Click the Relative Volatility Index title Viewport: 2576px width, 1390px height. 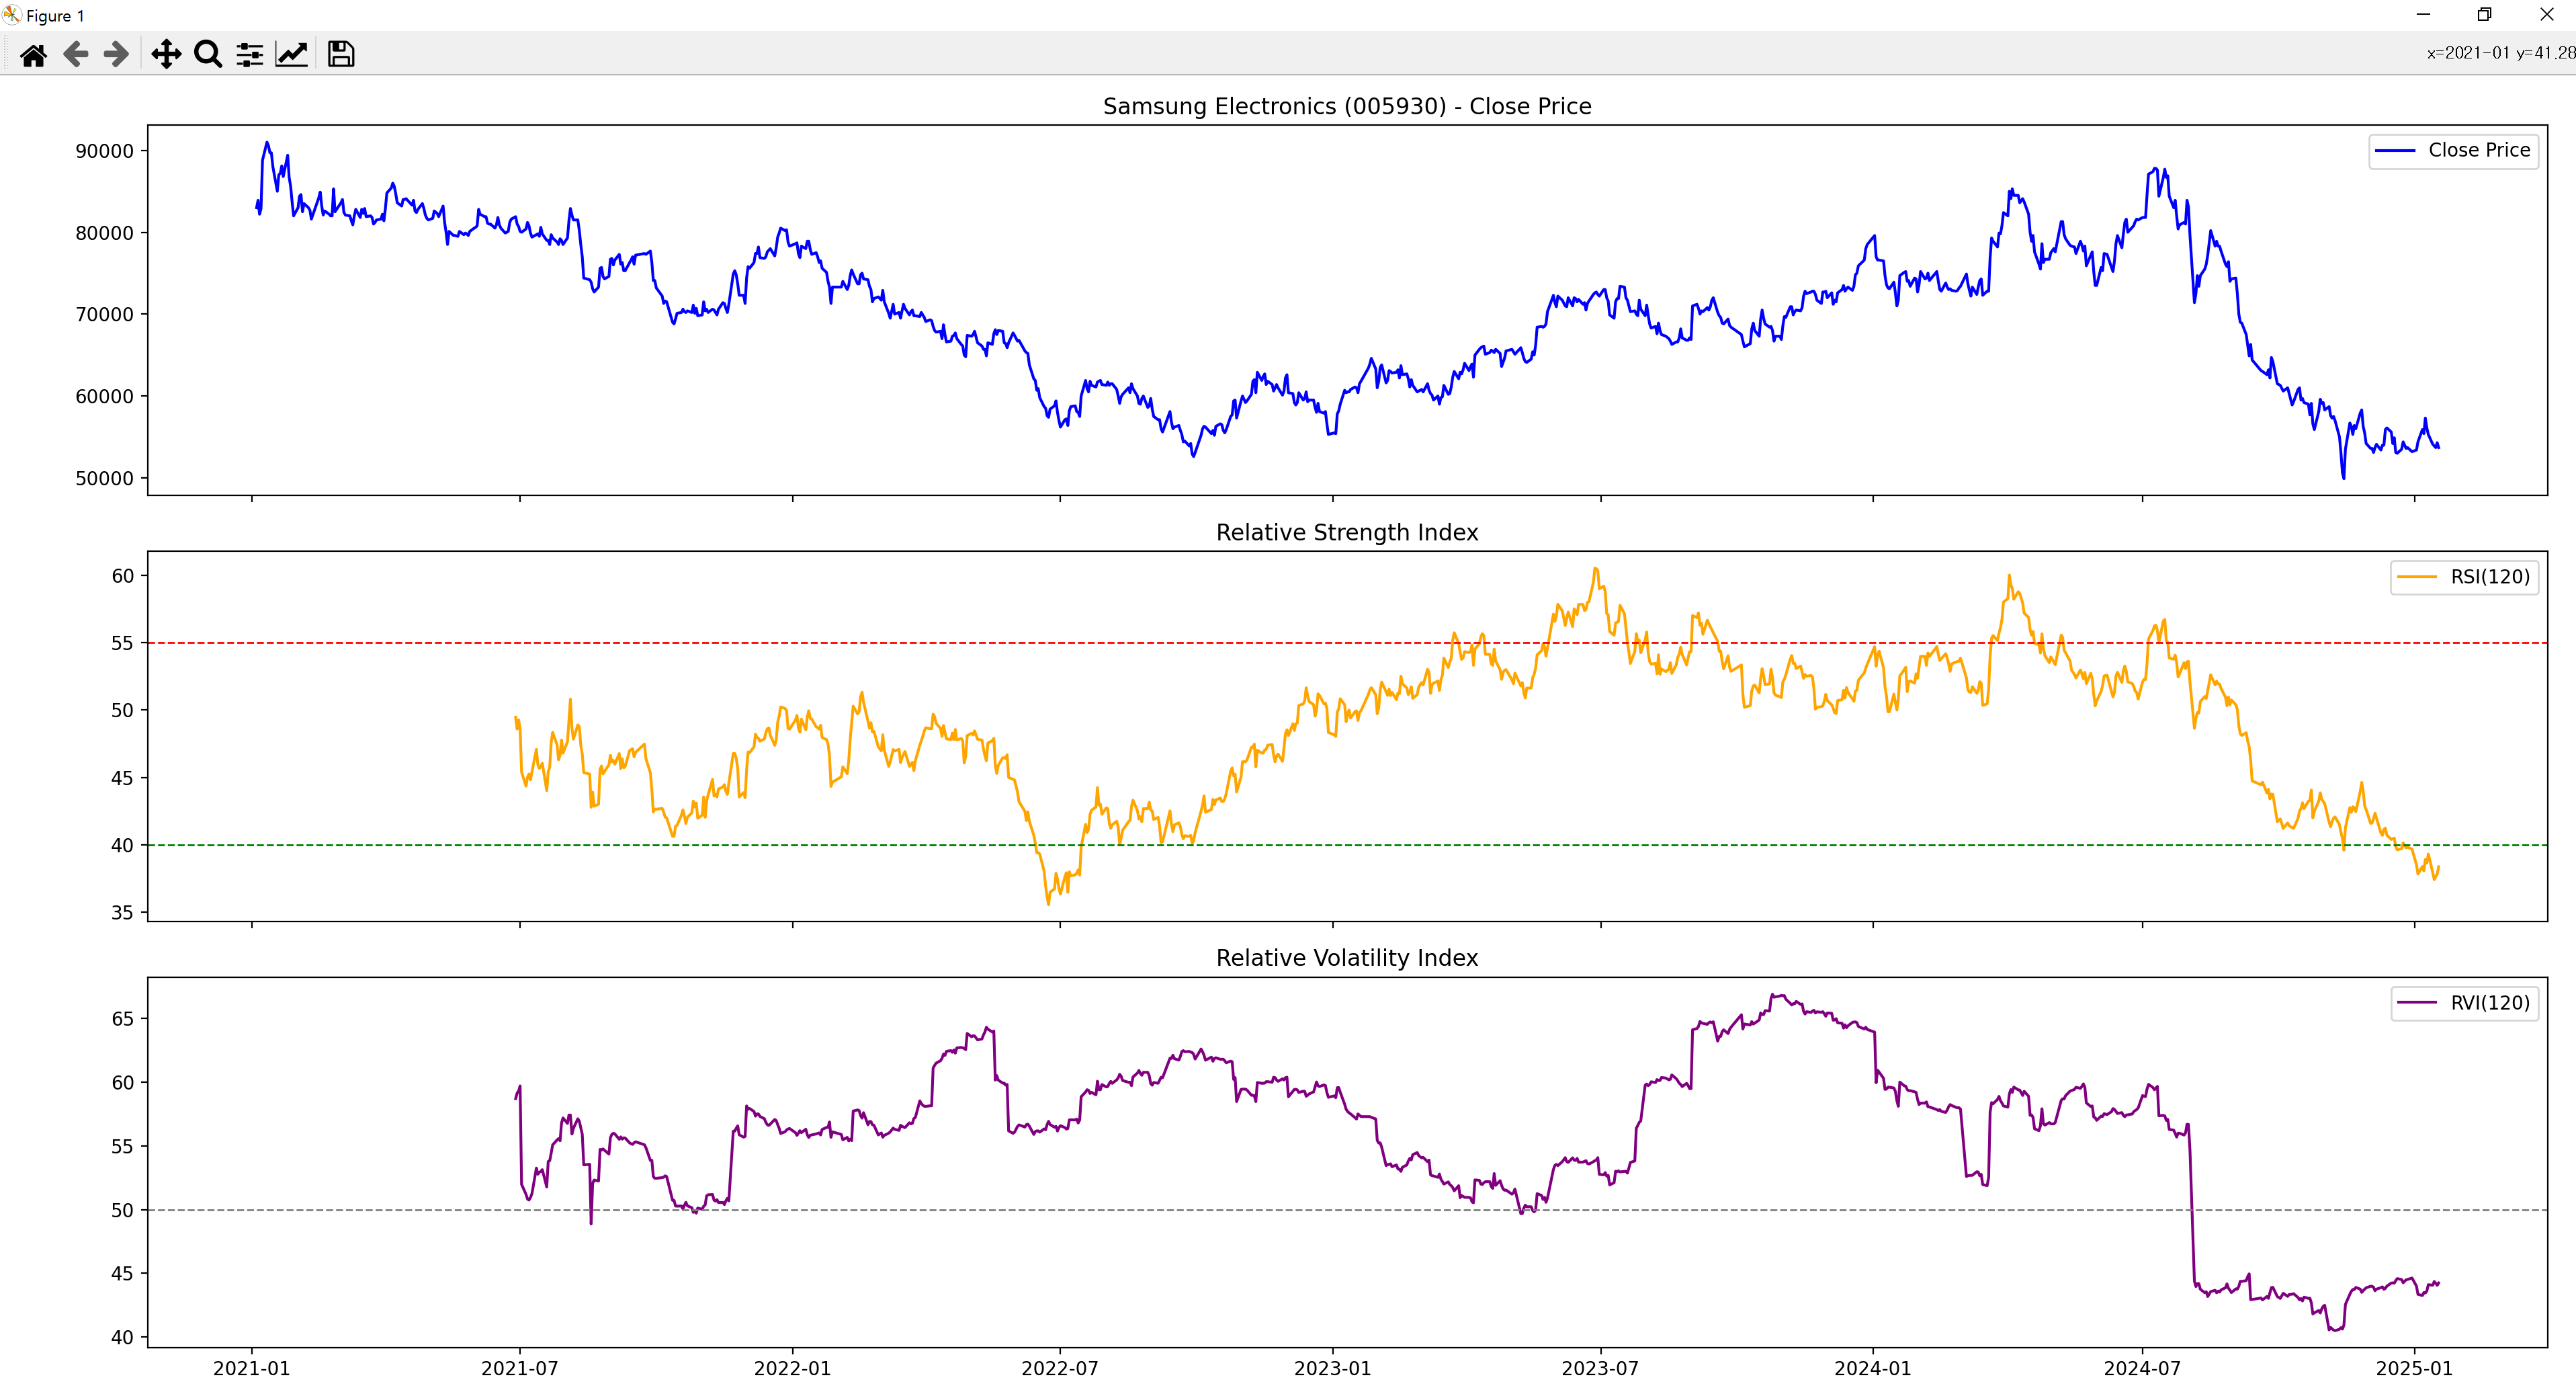point(1346,958)
